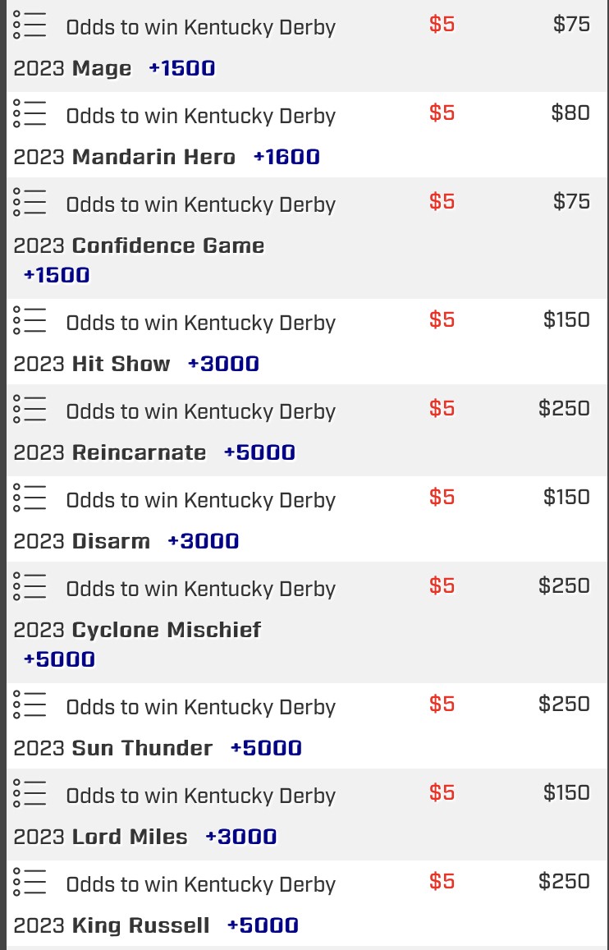Viewport: 609px width, 950px height.
Task: Click the list icon beside Reincarnate
Action: pyautogui.click(x=30, y=410)
